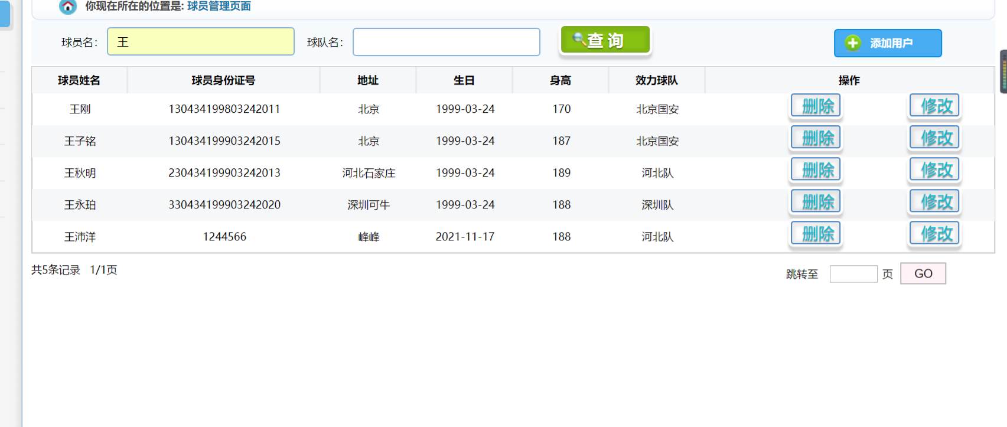The height and width of the screenshot is (427, 1007).
Task: Select the 操作 column header
Action: (849, 80)
